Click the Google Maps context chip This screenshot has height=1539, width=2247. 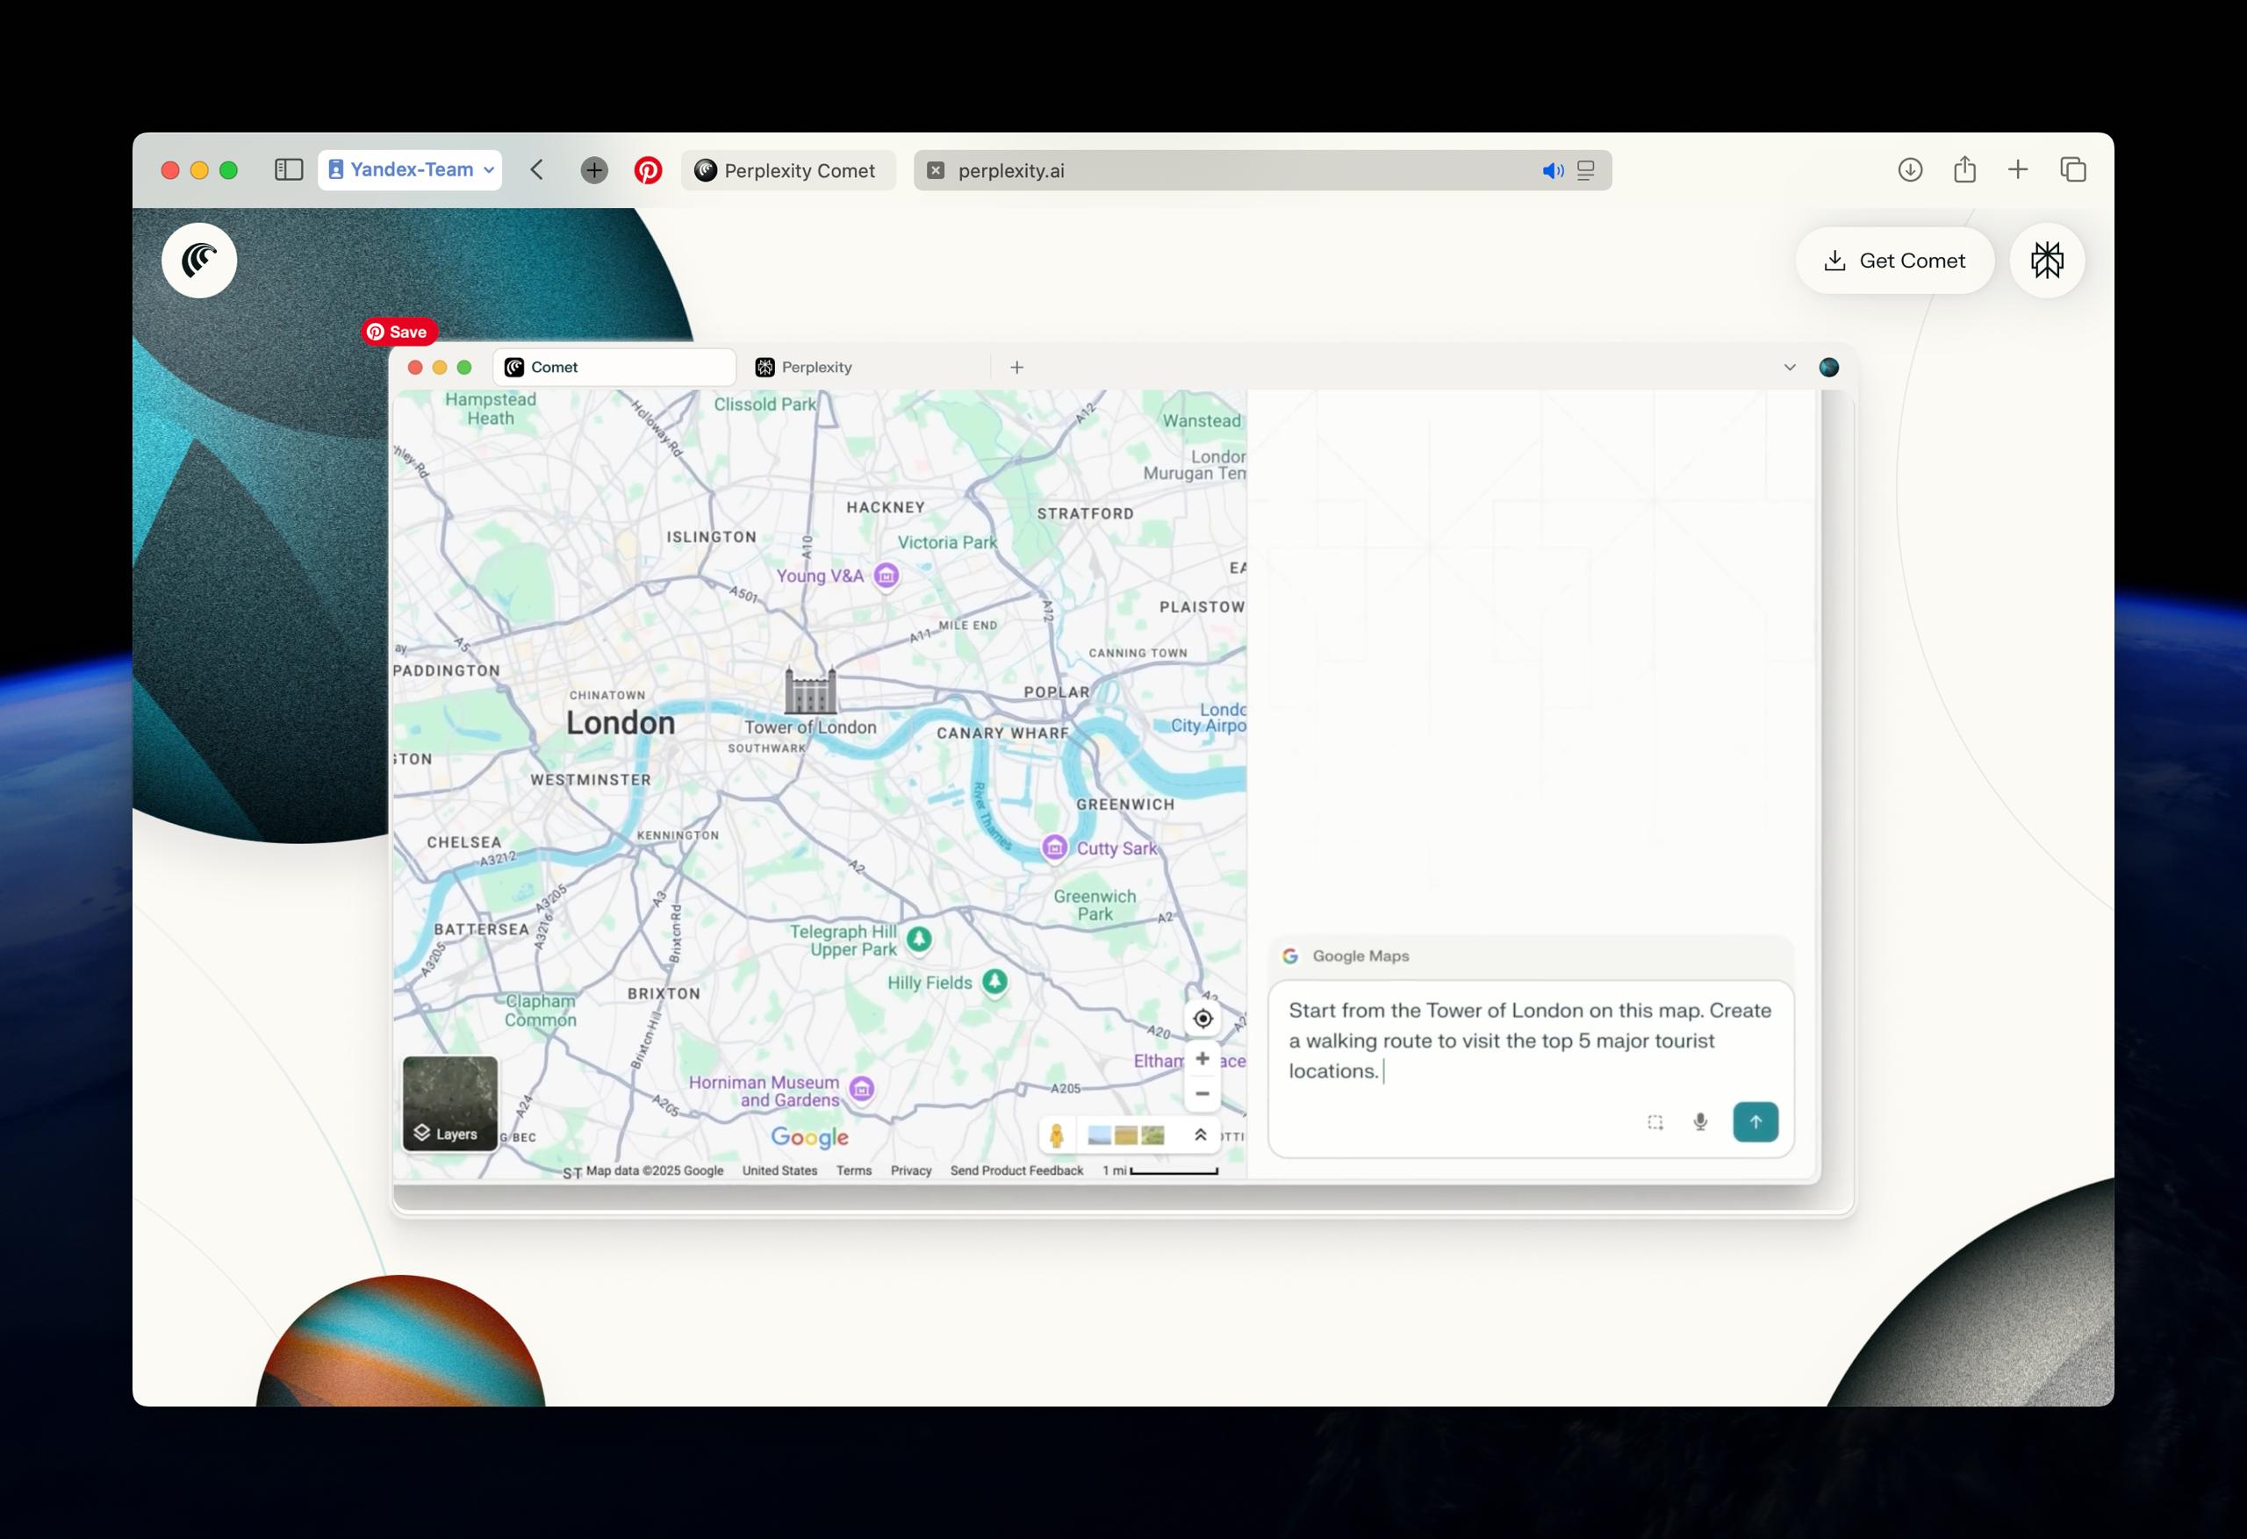point(1345,956)
